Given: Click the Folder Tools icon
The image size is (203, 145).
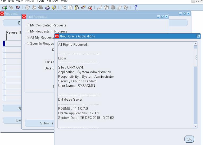Looking at the screenshot, I should tap(126, 7).
